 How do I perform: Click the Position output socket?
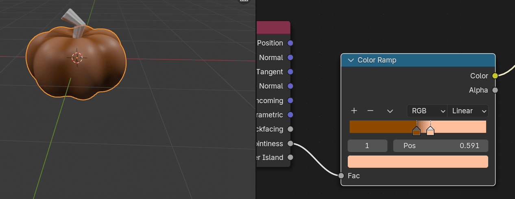(x=290, y=43)
